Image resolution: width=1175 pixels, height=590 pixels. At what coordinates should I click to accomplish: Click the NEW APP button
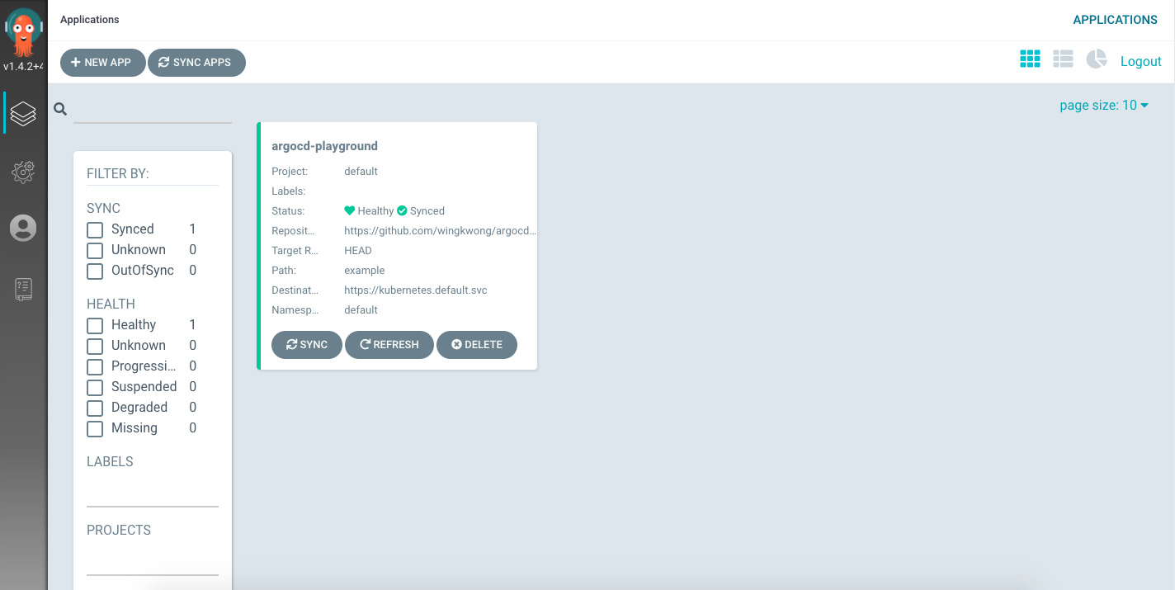[x=102, y=63]
